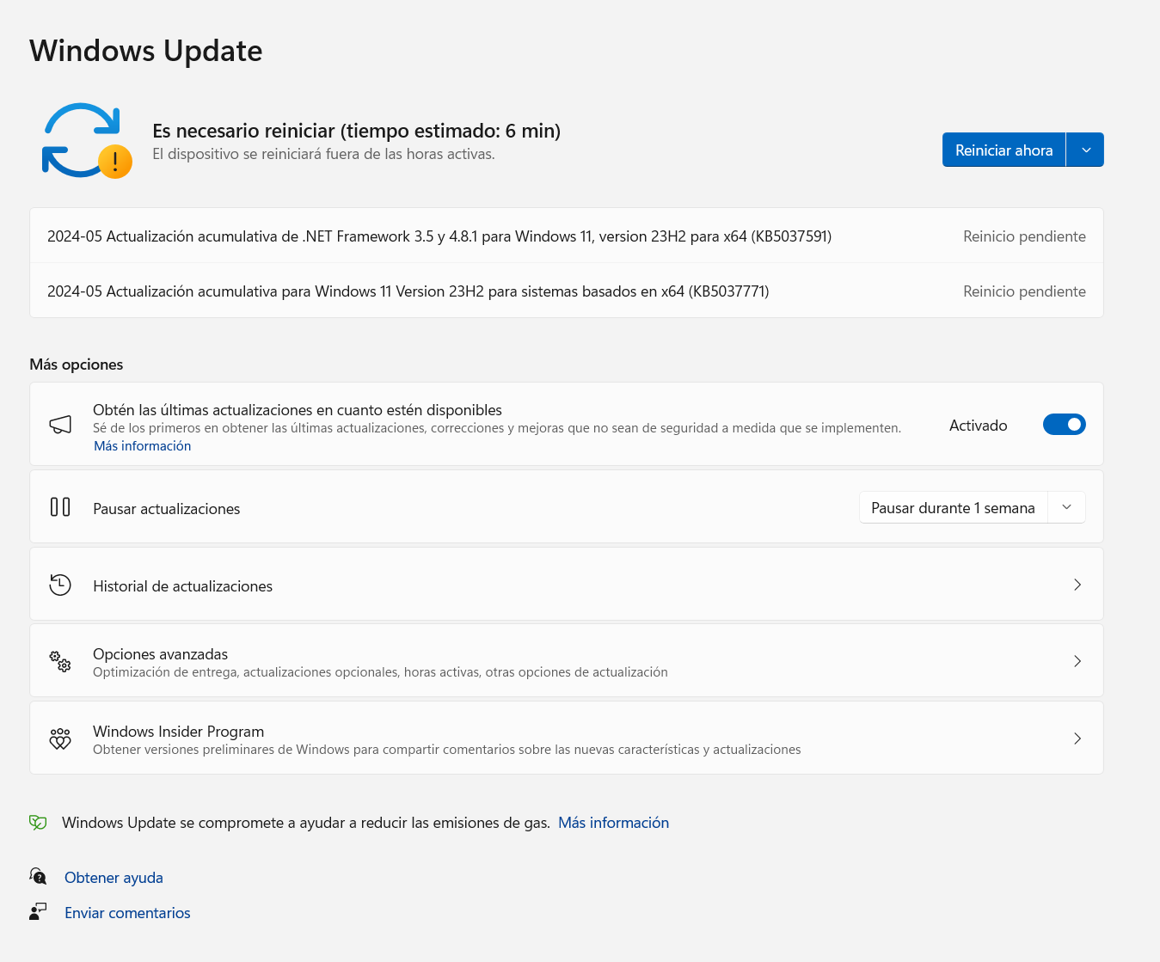Expand Historial de actualizaciones with its chevron
The height and width of the screenshot is (962, 1160).
point(1077,585)
